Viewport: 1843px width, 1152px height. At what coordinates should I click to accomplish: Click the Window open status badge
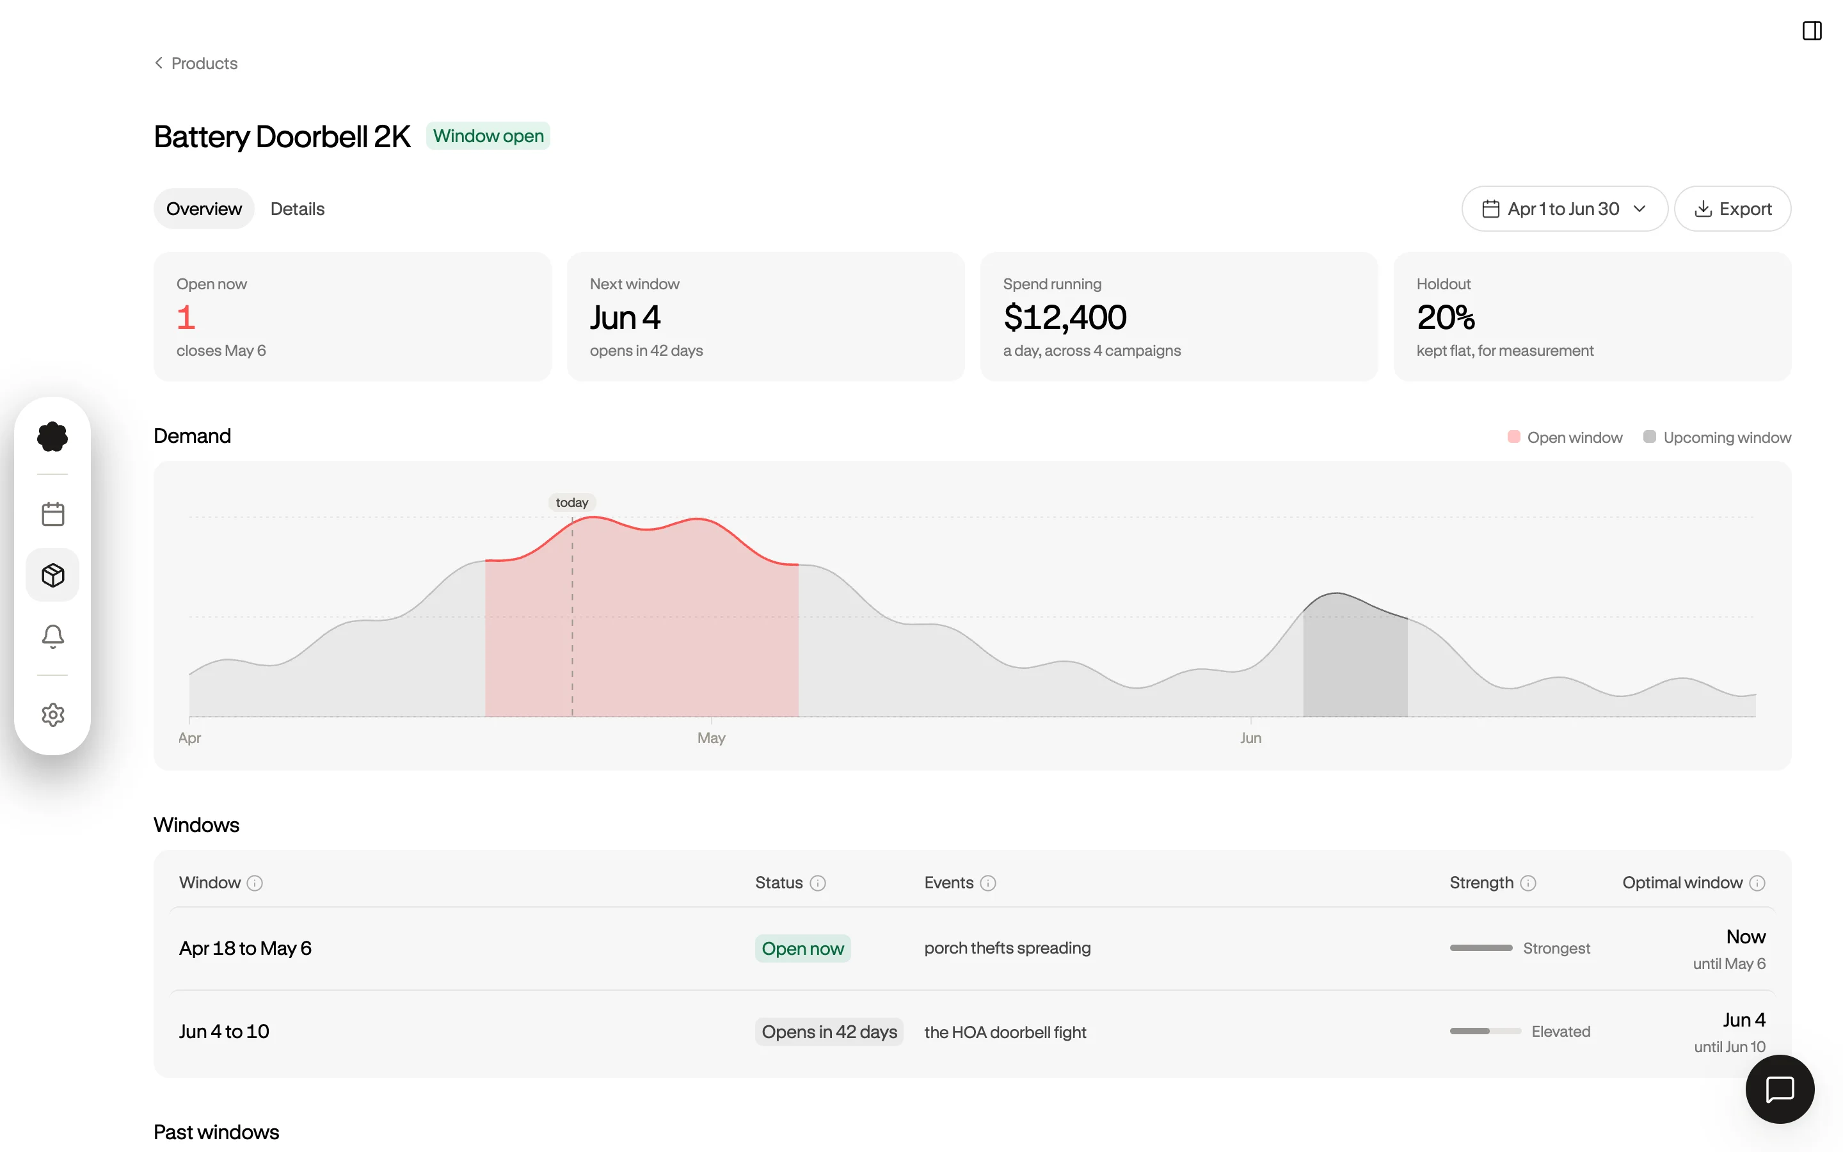click(488, 136)
